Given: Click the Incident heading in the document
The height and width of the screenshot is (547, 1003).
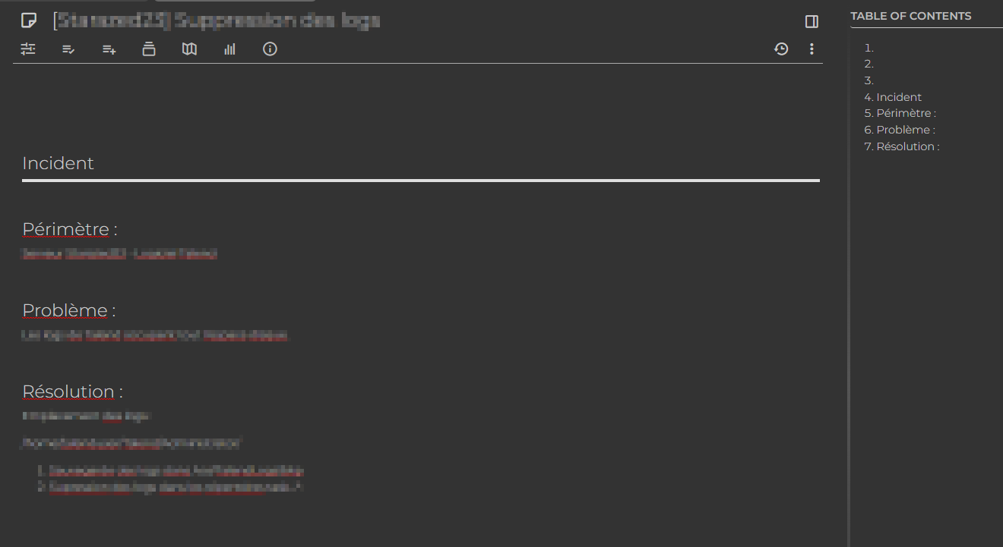Looking at the screenshot, I should tap(58, 163).
